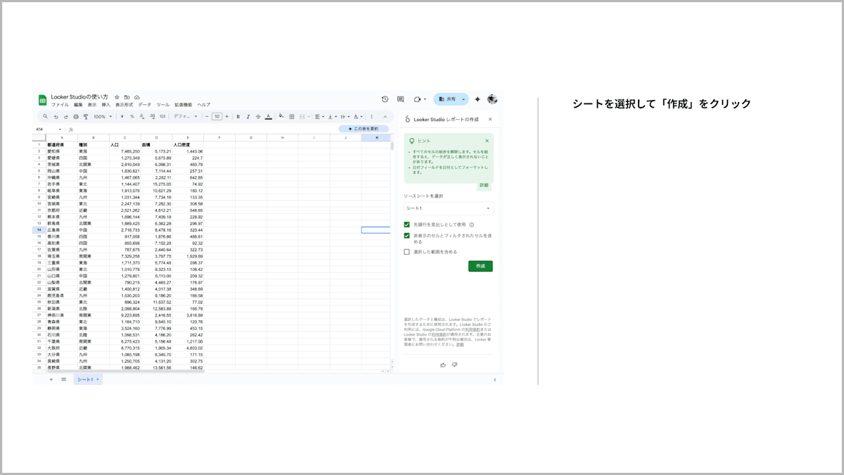The width and height of the screenshot is (844, 475).
Task: Open the comments icon in the header
Action: click(x=400, y=99)
